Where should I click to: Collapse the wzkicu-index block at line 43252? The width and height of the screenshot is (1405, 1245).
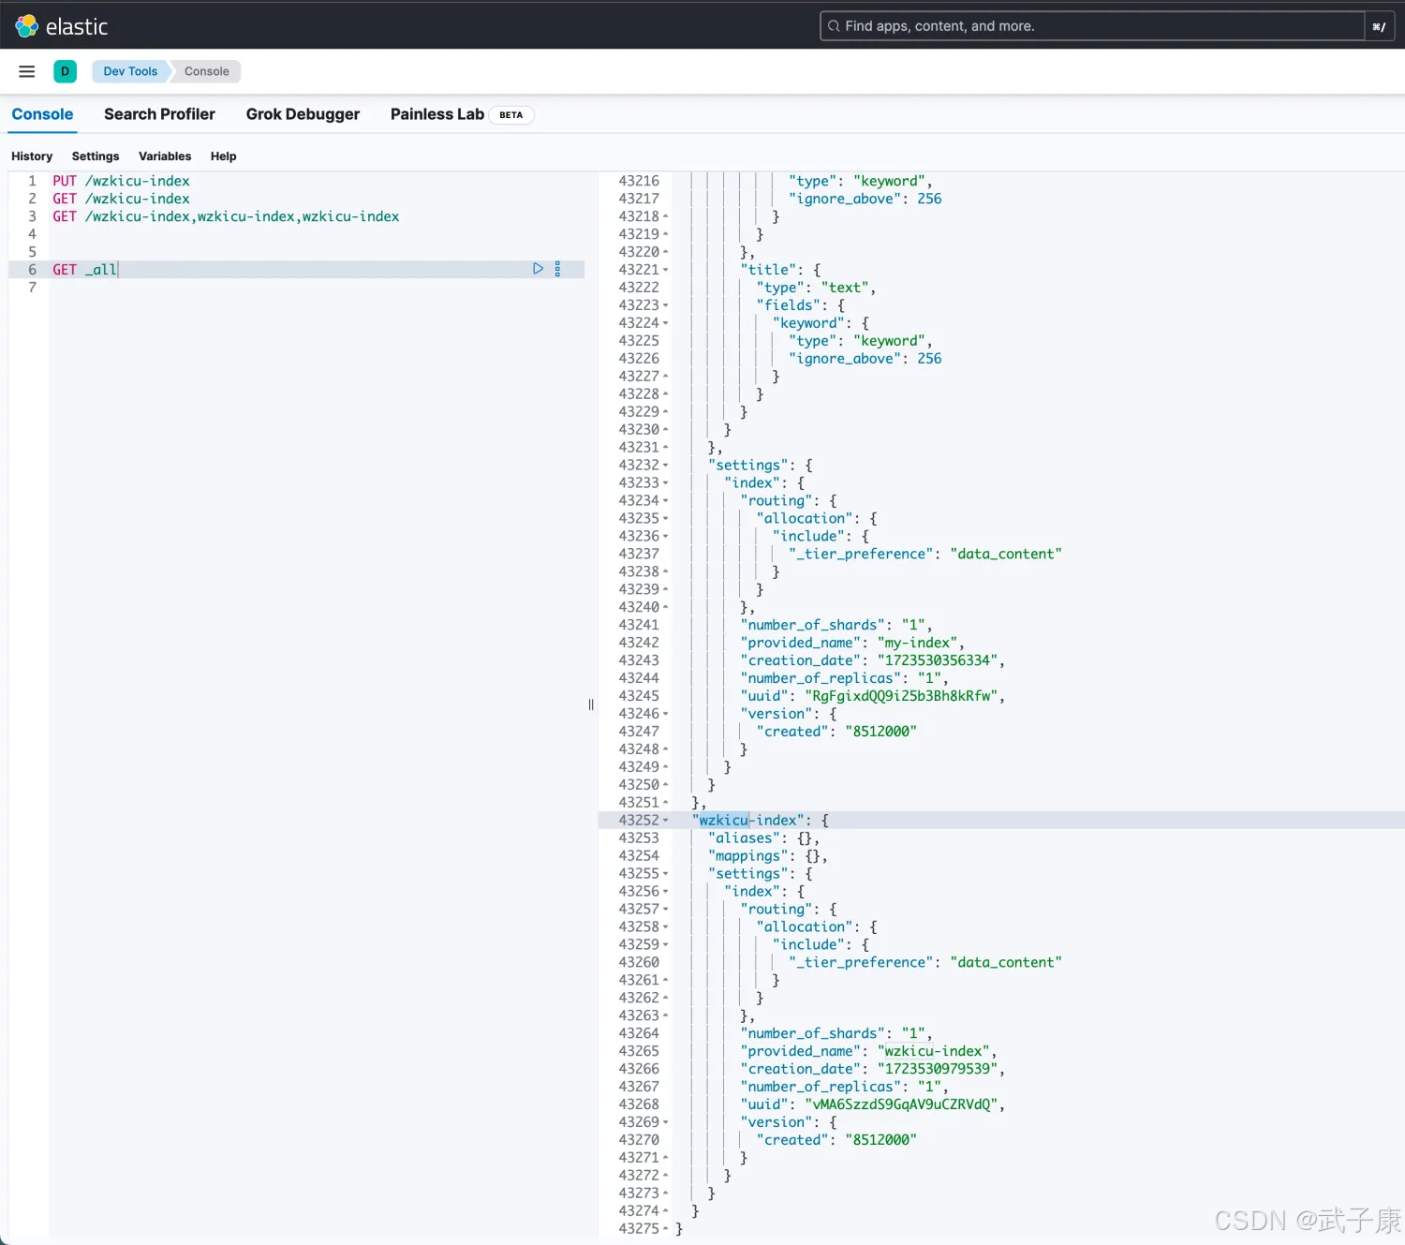click(x=666, y=821)
